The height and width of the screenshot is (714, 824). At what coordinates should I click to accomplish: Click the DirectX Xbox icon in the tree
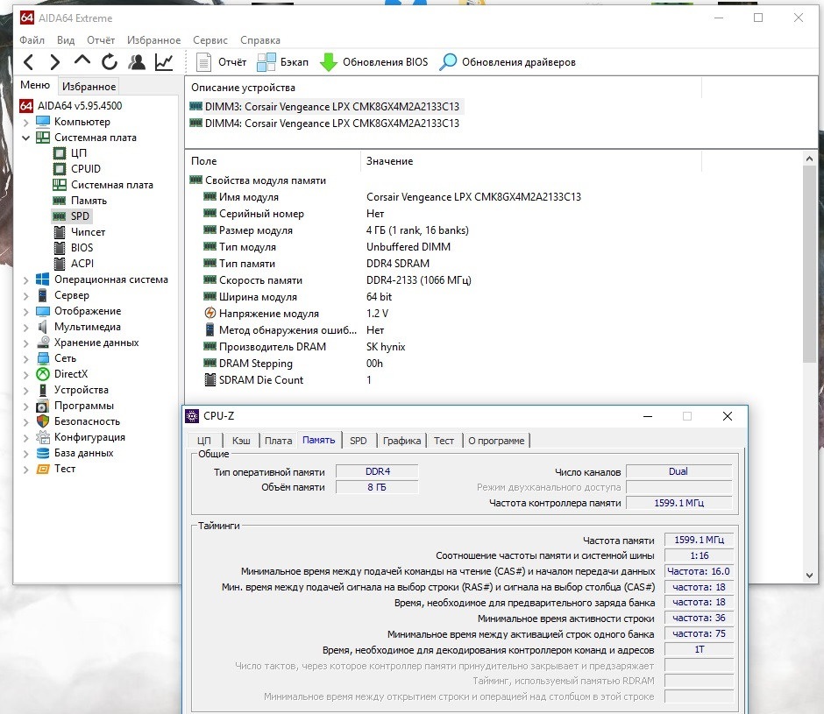pos(43,374)
